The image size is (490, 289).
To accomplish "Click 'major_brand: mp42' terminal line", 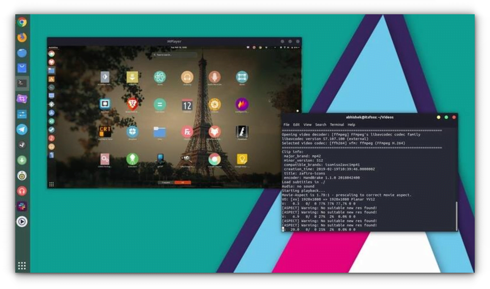I will point(302,156).
